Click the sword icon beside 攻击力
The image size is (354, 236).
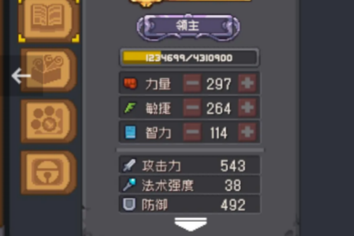[x=129, y=165]
